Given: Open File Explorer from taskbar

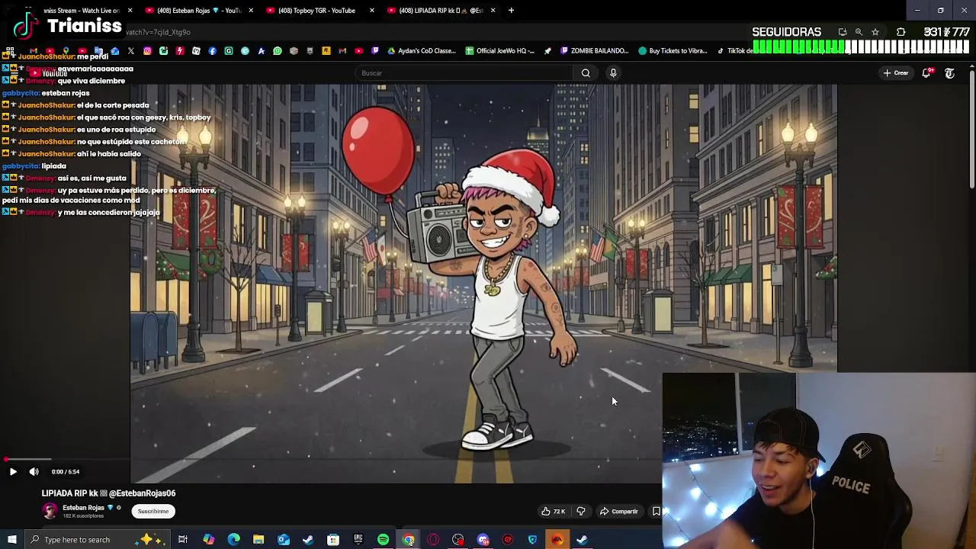Looking at the screenshot, I should tap(258, 540).
